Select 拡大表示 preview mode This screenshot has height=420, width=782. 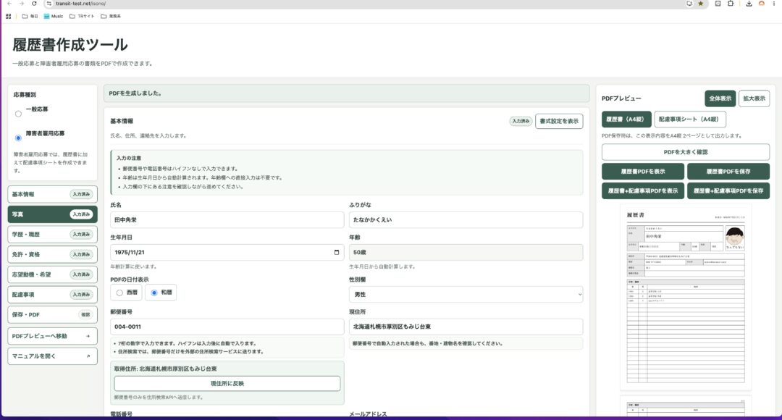754,98
